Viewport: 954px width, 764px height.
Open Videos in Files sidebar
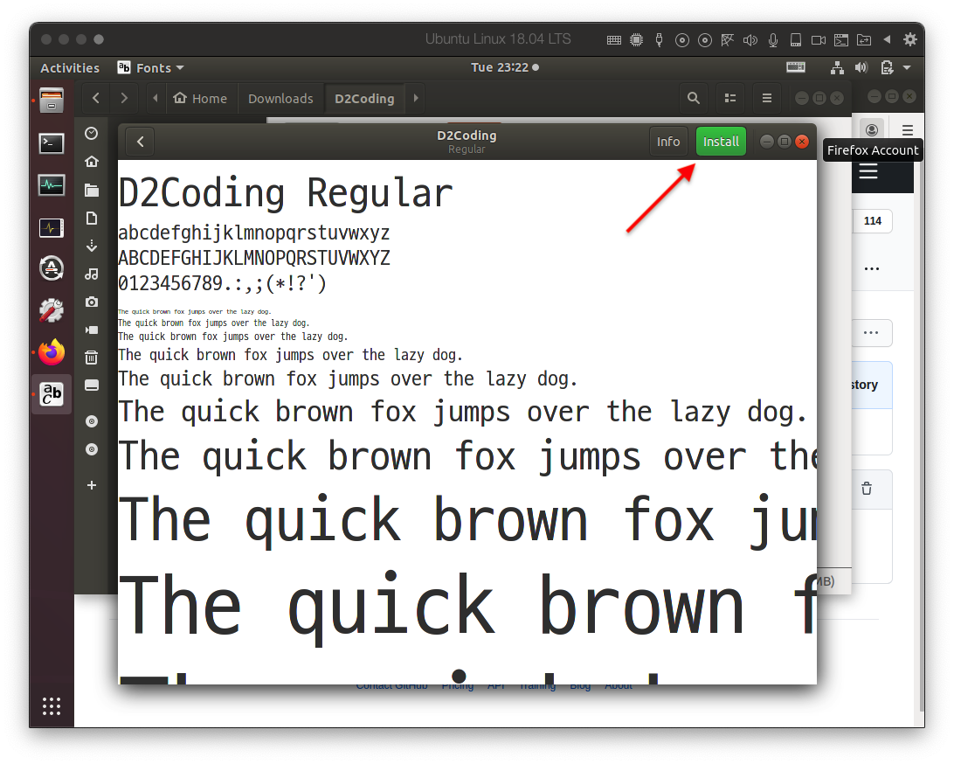[91, 330]
